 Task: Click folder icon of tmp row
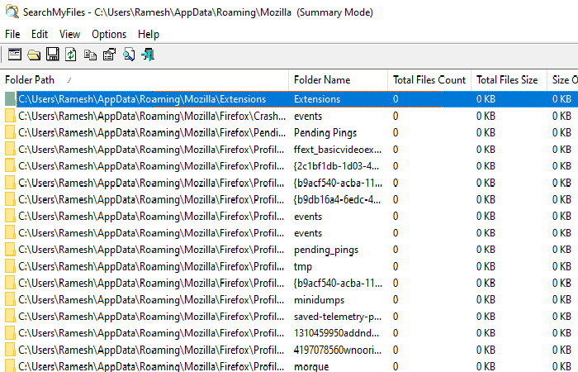click(10, 266)
